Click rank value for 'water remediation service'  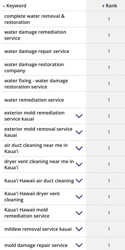[109, 100]
